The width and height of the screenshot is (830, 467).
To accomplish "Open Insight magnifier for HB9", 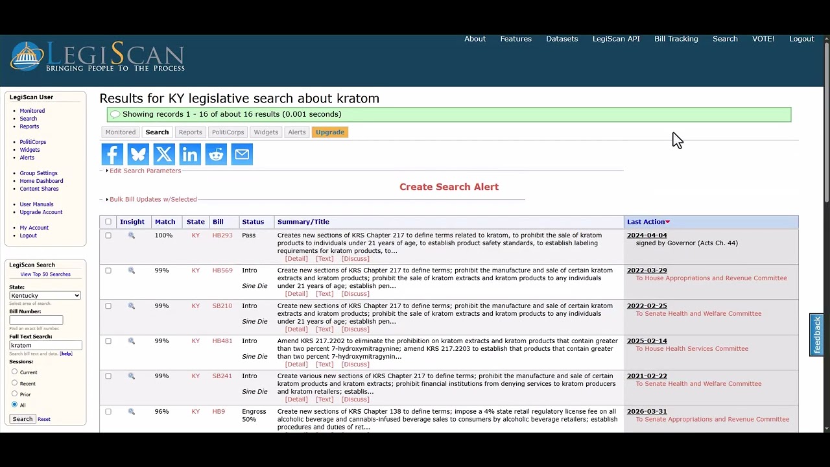I will (132, 412).
